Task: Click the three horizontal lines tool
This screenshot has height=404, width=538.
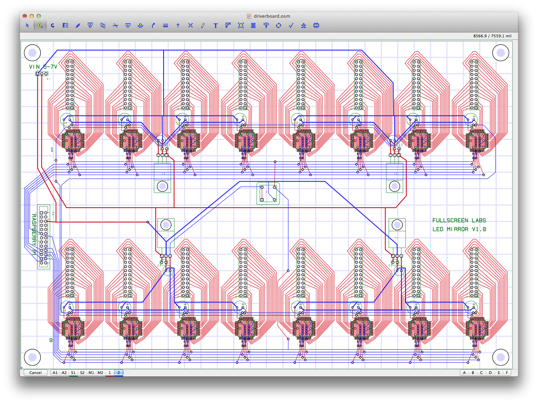Action: [166, 25]
